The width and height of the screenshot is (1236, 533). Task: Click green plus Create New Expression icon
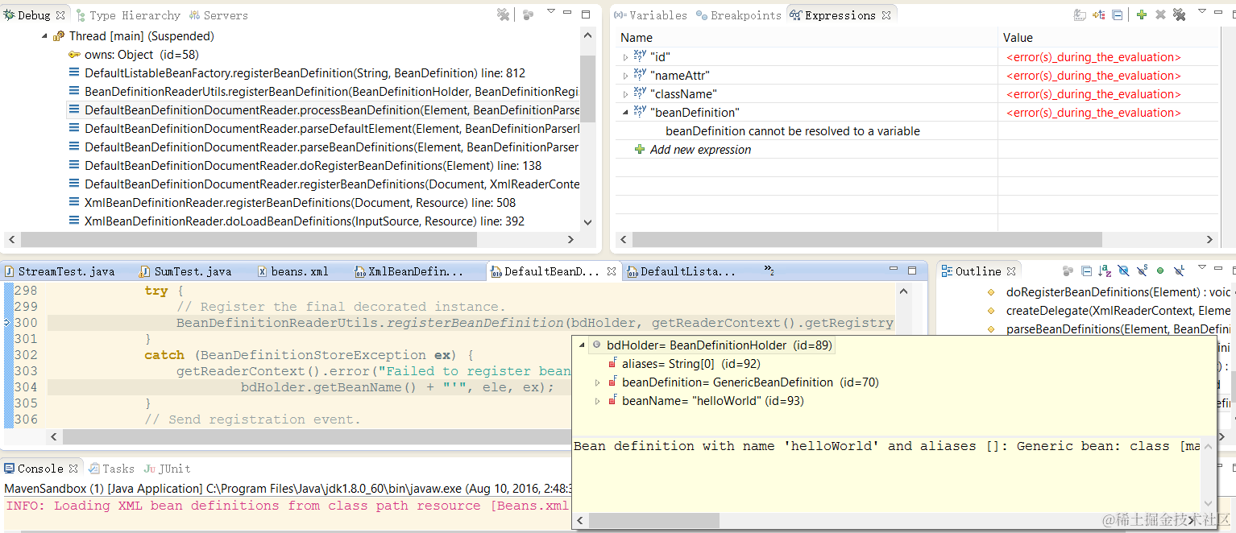tap(1142, 14)
